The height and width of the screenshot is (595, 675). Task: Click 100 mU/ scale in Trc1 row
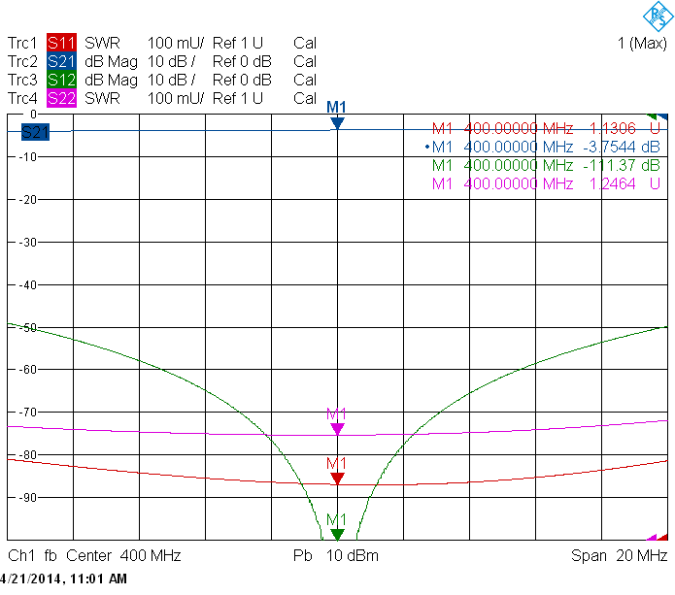(x=176, y=43)
